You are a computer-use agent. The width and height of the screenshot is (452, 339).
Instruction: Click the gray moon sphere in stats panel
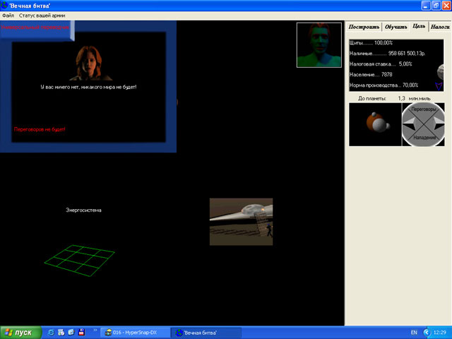point(441,71)
